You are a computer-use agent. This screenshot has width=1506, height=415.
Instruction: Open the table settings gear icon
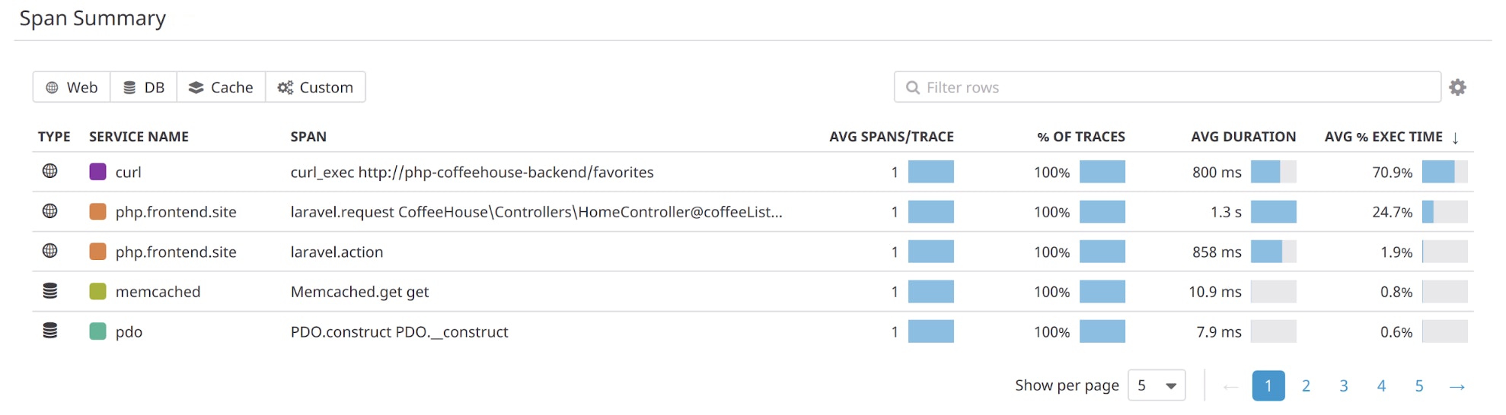[x=1457, y=87]
